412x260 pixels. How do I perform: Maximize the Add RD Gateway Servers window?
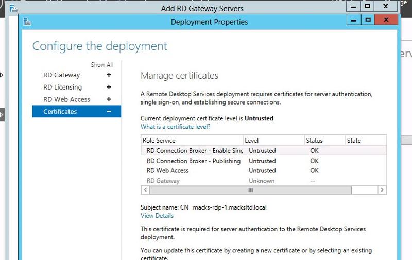click(x=367, y=6)
